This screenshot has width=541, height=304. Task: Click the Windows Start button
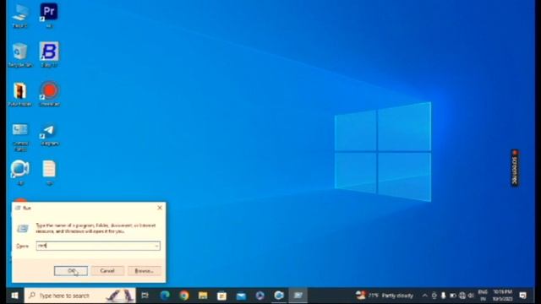pos(14,296)
